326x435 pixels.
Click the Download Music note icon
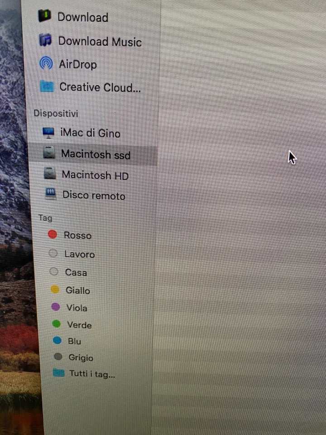click(x=45, y=40)
